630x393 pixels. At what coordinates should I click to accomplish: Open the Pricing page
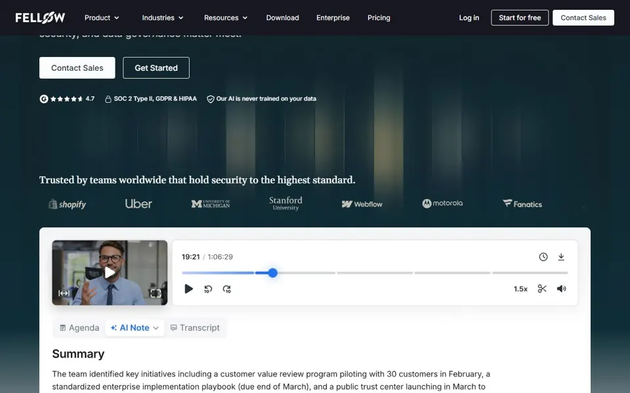coord(379,18)
